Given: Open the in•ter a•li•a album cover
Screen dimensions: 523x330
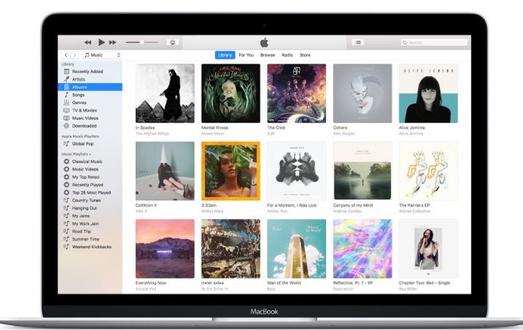Looking at the screenshot, I should tap(230, 248).
